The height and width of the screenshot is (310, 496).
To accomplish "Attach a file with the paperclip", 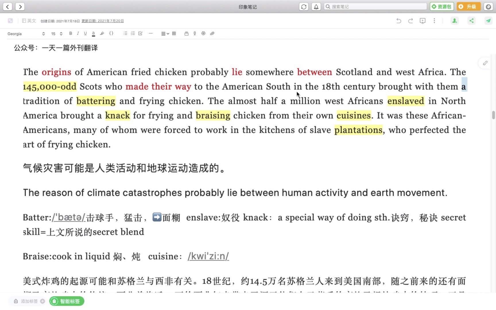I will (212, 33).
